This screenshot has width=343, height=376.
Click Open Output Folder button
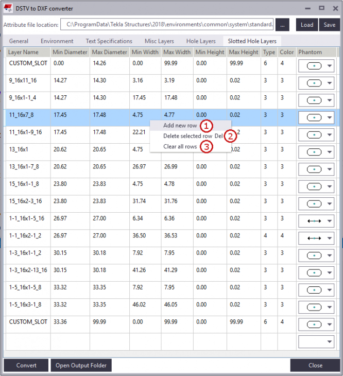coord(81,365)
